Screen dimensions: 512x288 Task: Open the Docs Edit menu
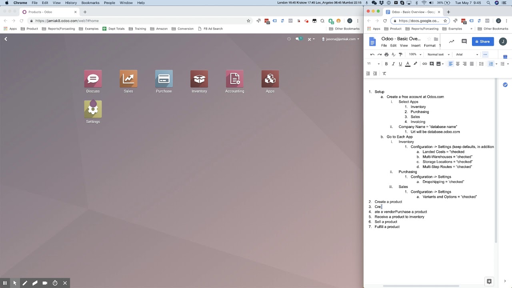point(394,46)
